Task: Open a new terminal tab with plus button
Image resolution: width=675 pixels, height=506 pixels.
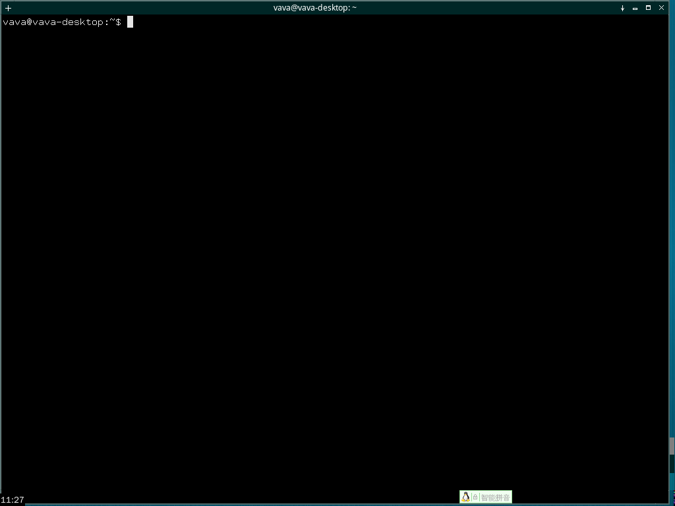Action: pyautogui.click(x=8, y=8)
